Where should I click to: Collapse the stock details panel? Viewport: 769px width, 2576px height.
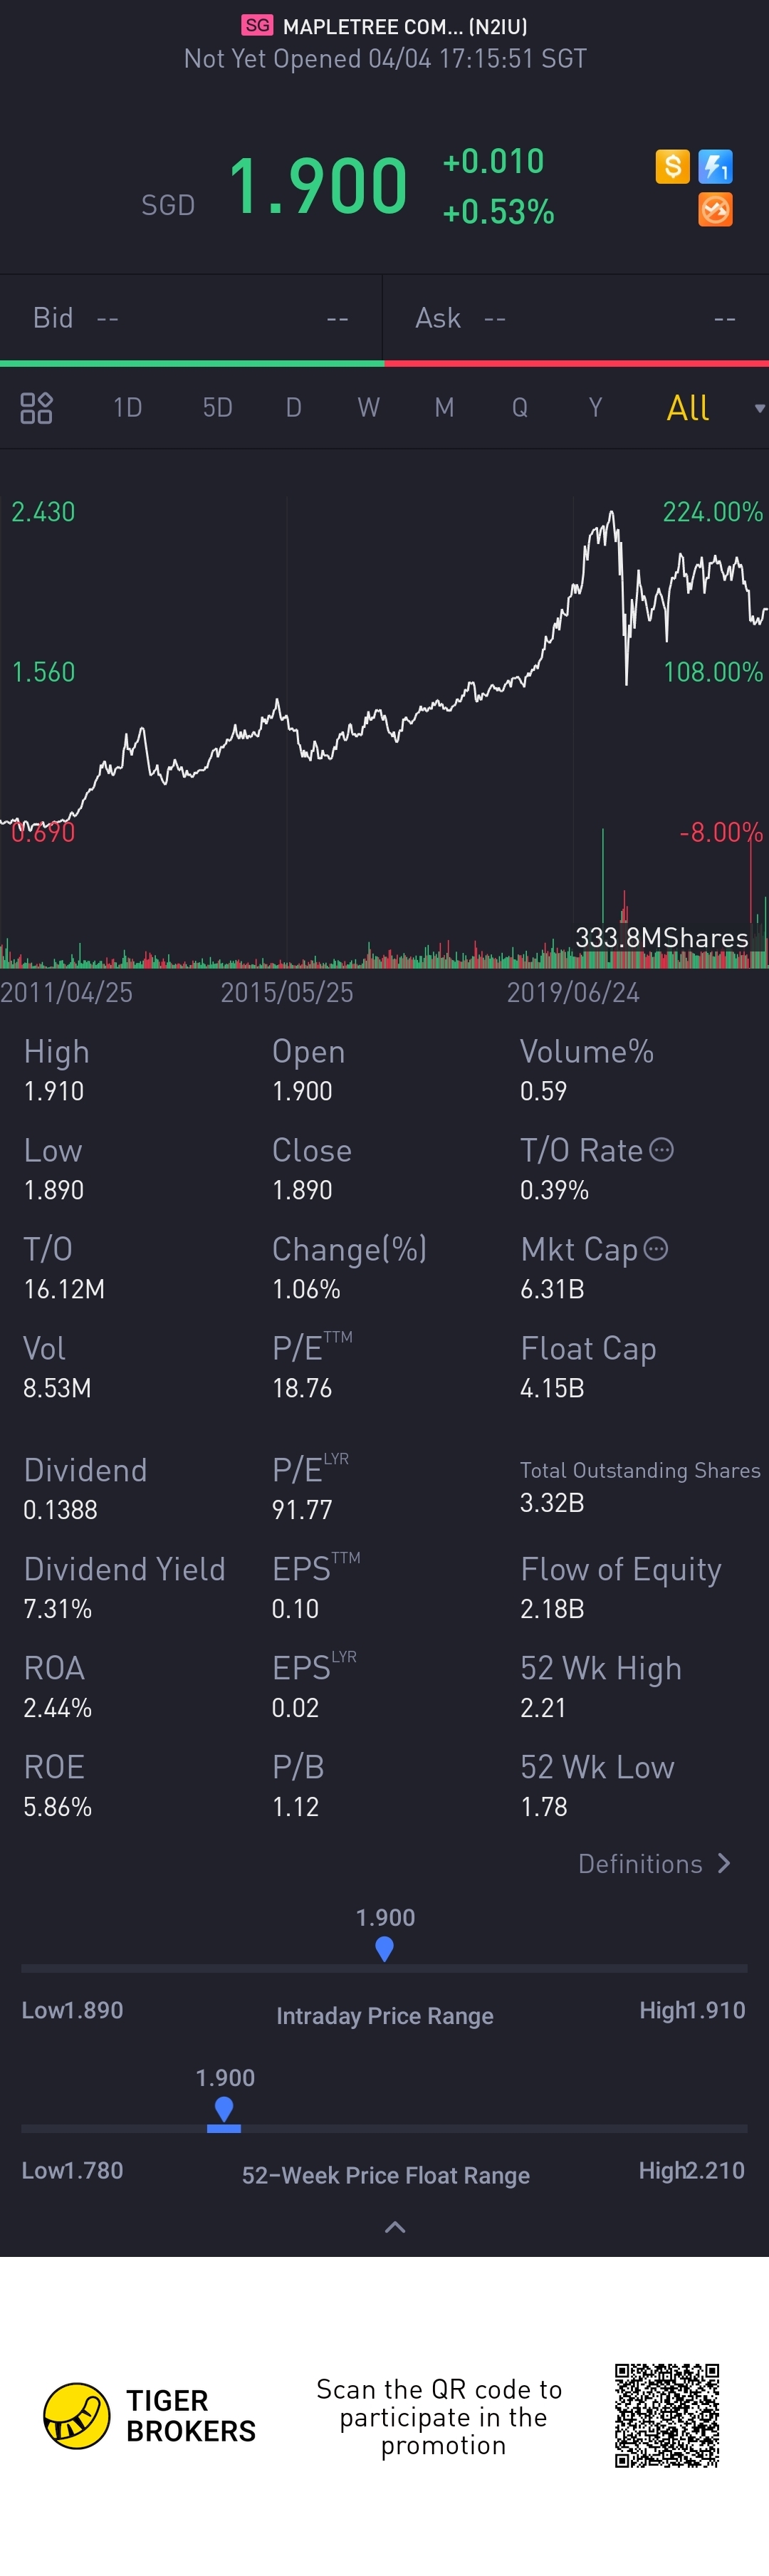coord(395,2227)
